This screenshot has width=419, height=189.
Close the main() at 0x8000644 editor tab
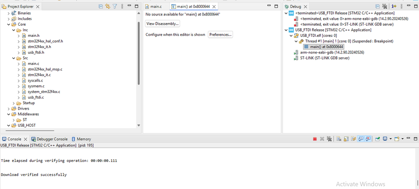click(214, 6)
